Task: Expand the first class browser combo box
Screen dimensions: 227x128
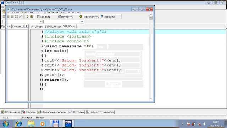Action: point(41,22)
